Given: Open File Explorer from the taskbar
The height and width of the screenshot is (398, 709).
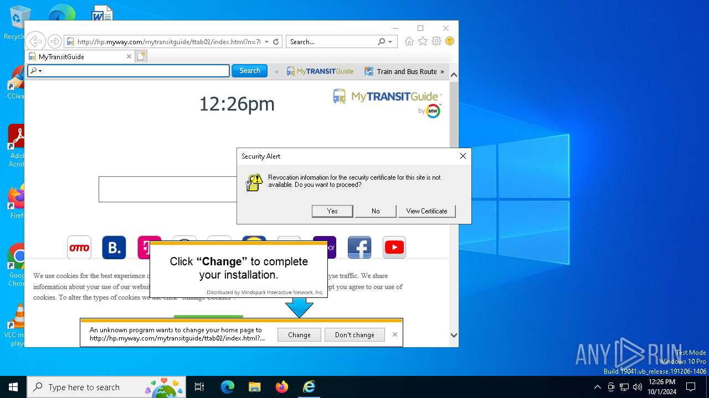Looking at the screenshot, I should pyautogui.click(x=254, y=387).
